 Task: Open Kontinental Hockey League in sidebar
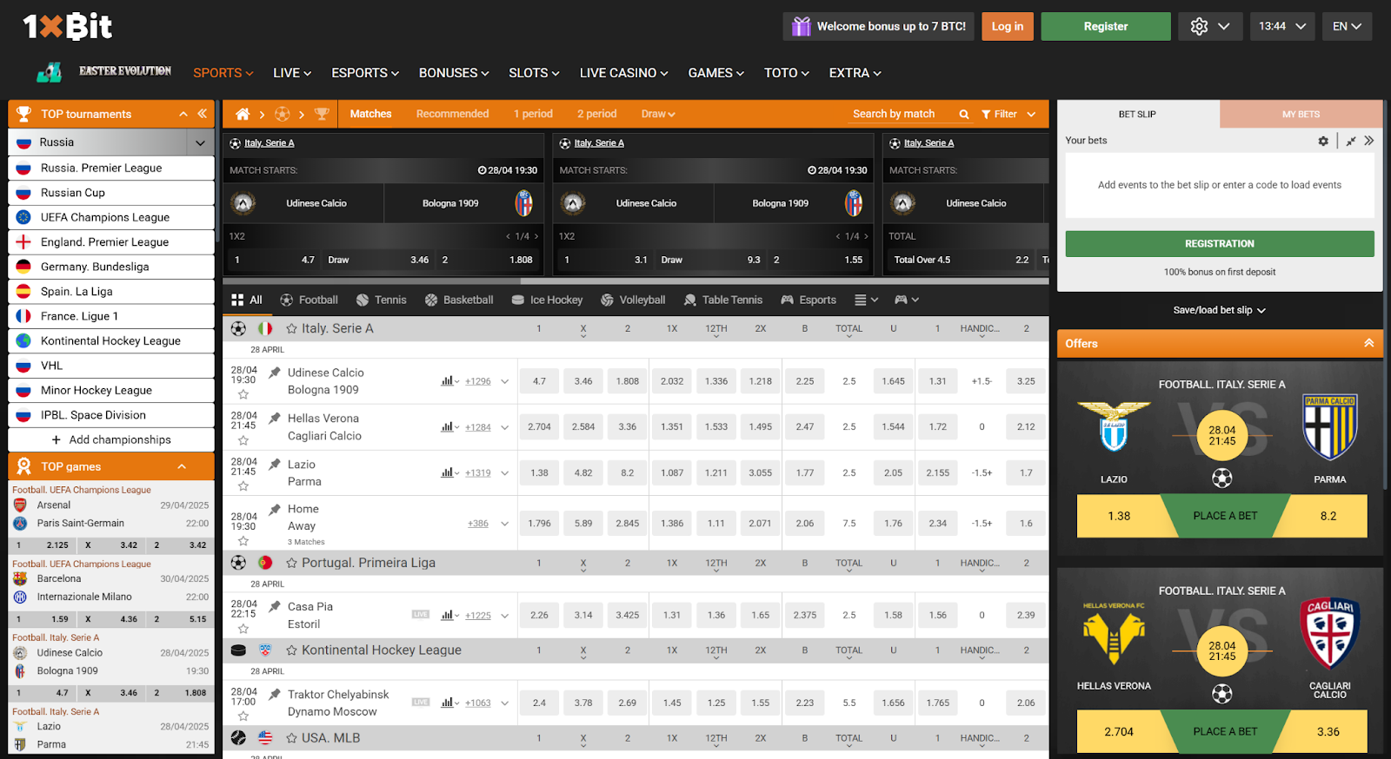[111, 341]
